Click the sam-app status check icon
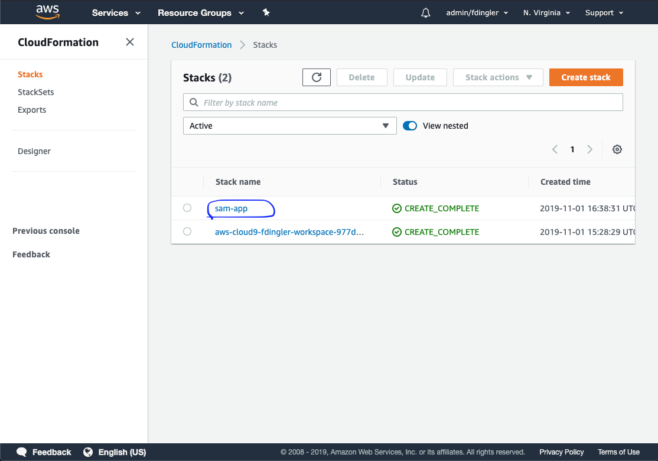This screenshot has width=658, height=461. (x=396, y=208)
